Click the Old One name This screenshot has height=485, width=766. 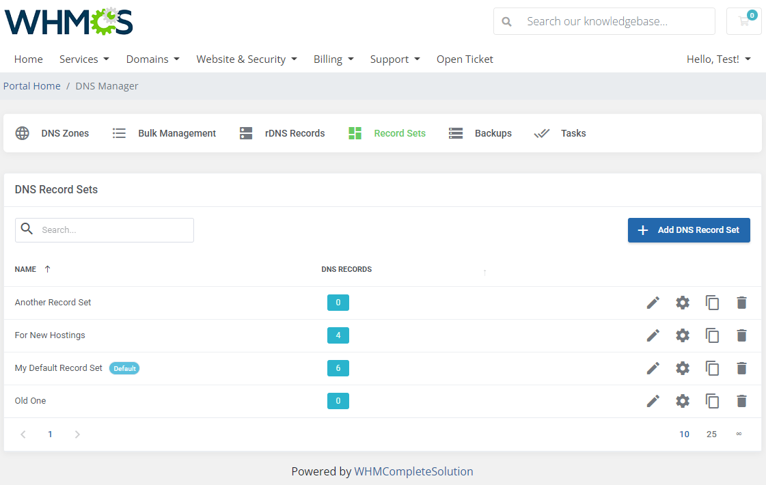tap(30, 400)
